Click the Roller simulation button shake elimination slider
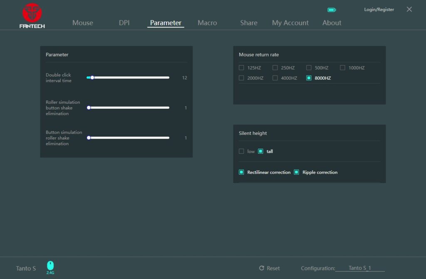426x279 pixels. click(x=128, y=108)
